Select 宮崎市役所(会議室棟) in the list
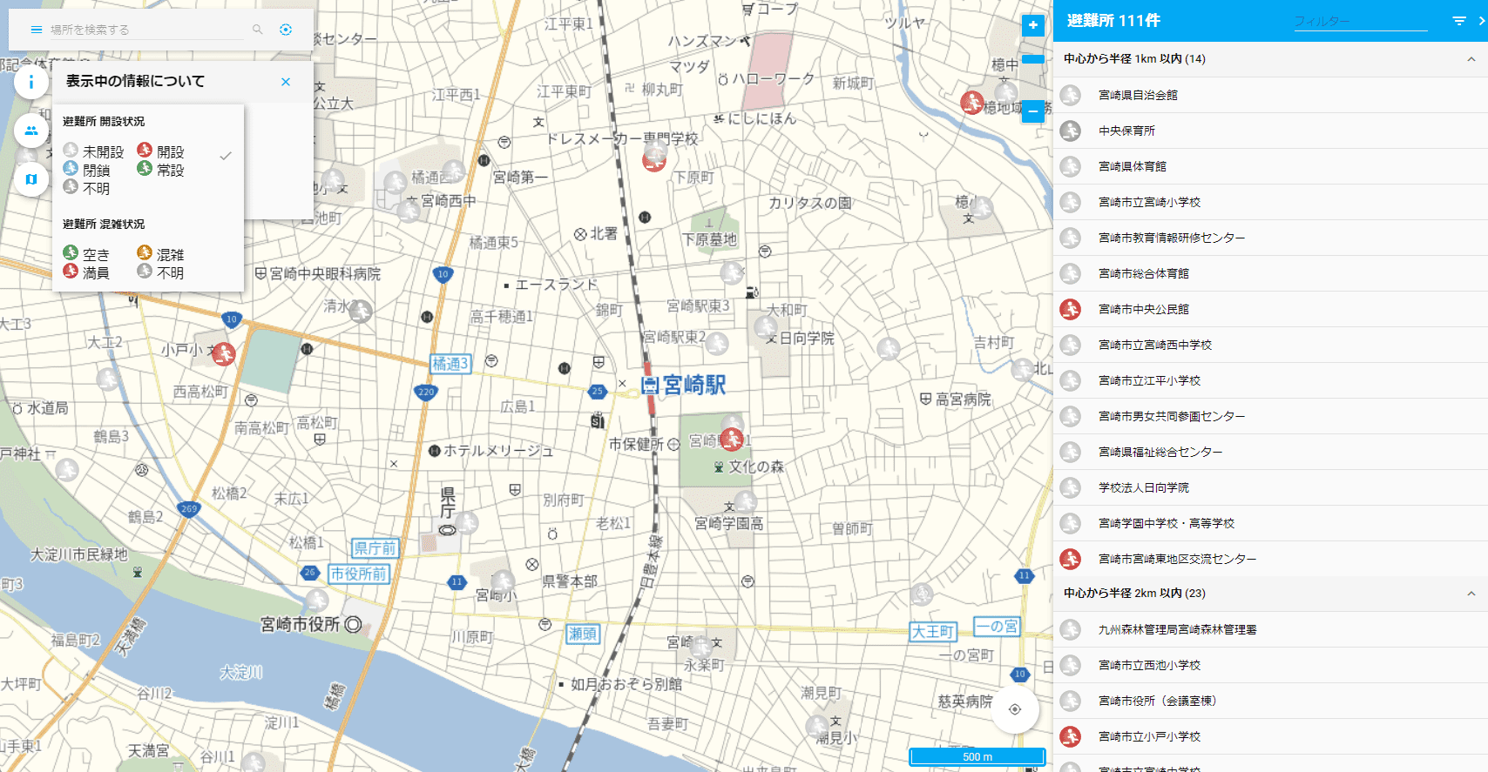The image size is (1488, 772). coord(1270,701)
